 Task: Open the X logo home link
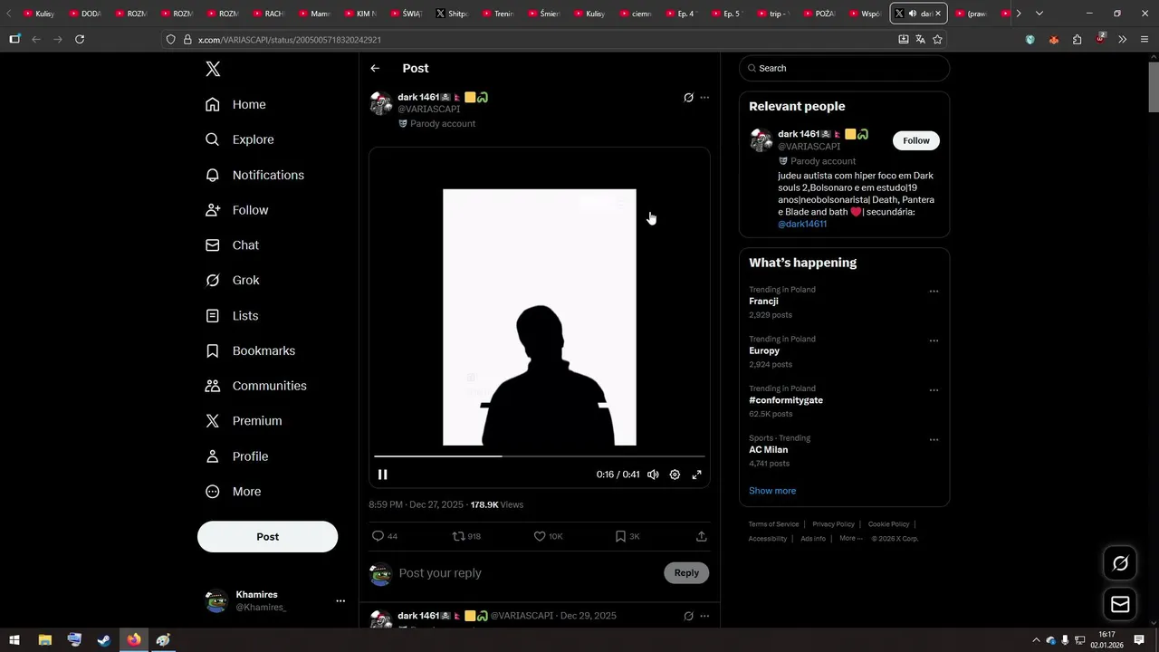click(213, 69)
